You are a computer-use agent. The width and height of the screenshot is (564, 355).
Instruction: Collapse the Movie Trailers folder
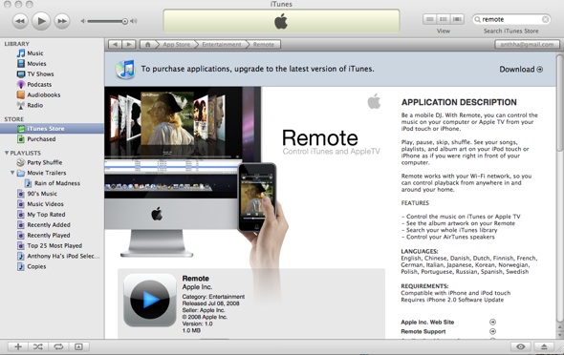click(x=12, y=173)
